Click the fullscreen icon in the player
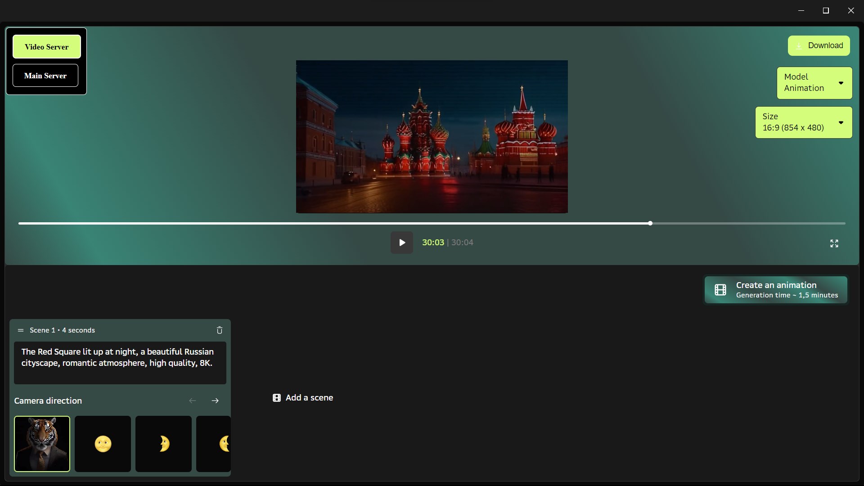The image size is (864, 486). 834,243
